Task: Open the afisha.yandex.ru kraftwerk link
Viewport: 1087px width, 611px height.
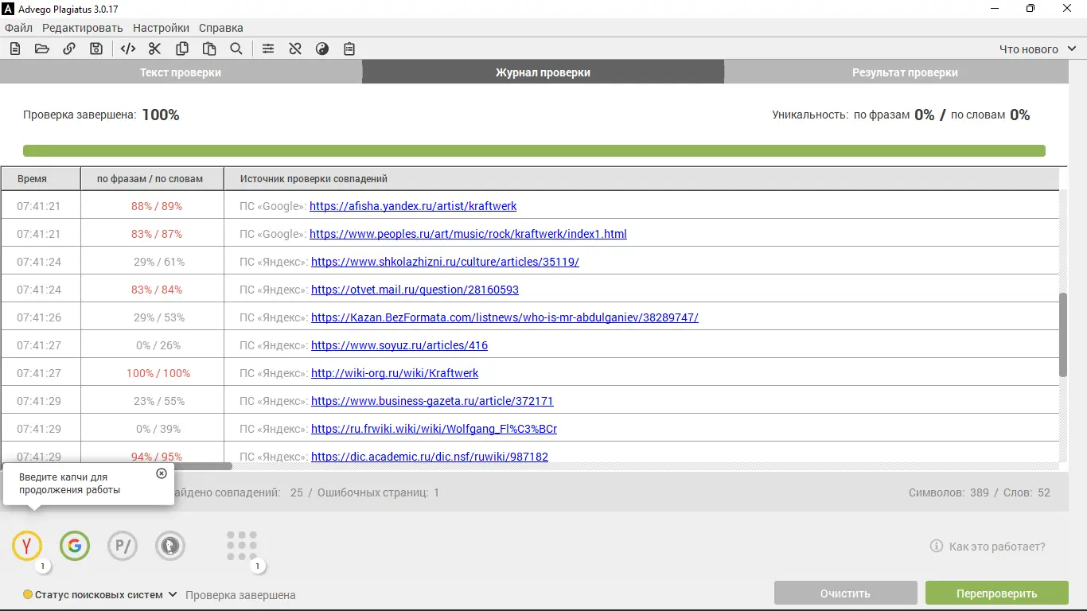Action: pyautogui.click(x=413, y=206)
